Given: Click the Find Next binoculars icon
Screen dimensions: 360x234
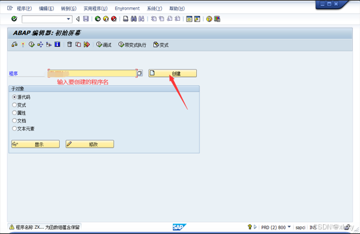Looking at the screenshot, I should click(x=142, y=19).
